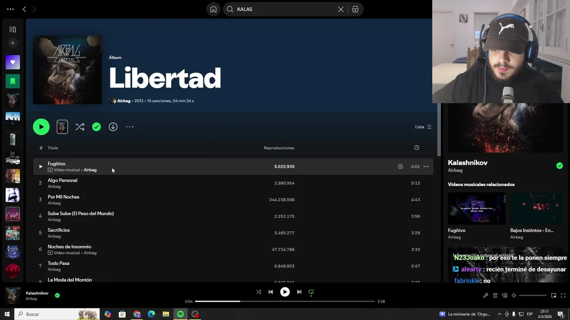Play the Libertad album with green button
This screenshot has height=320, width=570.
tap(41, 127)
